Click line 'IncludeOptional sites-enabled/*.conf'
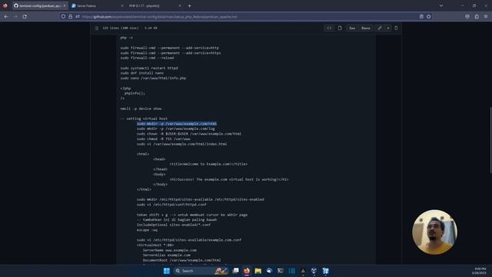The width and height of the screenshot is (492, 277). pos(174,225)
